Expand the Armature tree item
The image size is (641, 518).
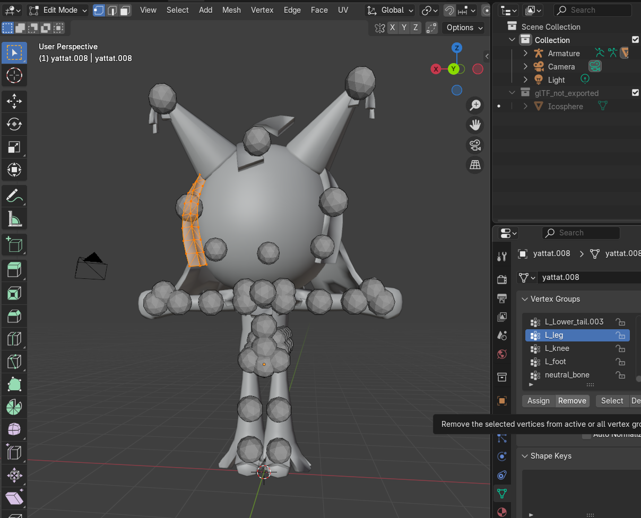point(525,53)
